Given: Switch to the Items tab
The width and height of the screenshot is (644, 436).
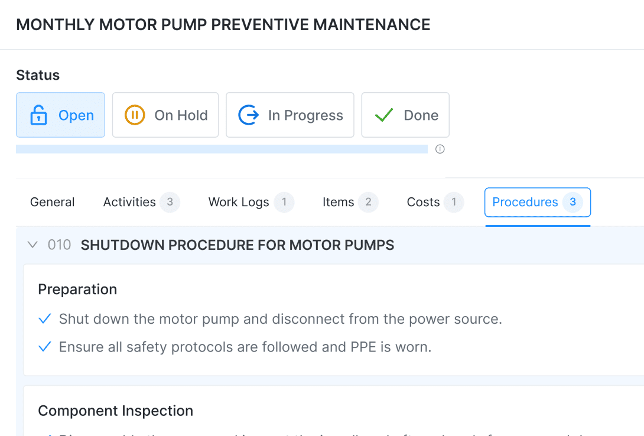Looking at the screenshot, I should 350,202.
